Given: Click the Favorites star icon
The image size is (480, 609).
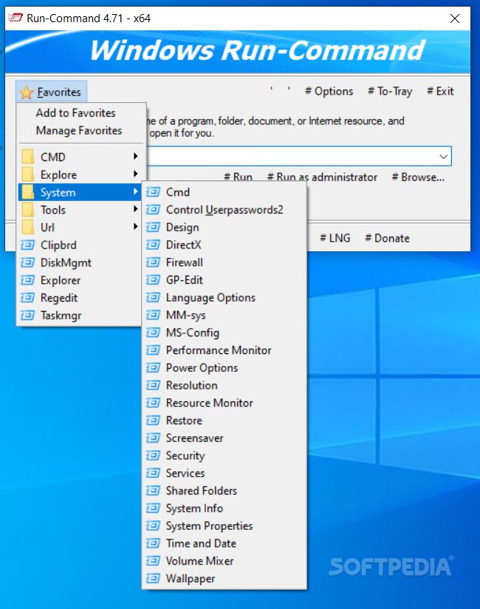Looking at the screenshot, I should (27, 92).
